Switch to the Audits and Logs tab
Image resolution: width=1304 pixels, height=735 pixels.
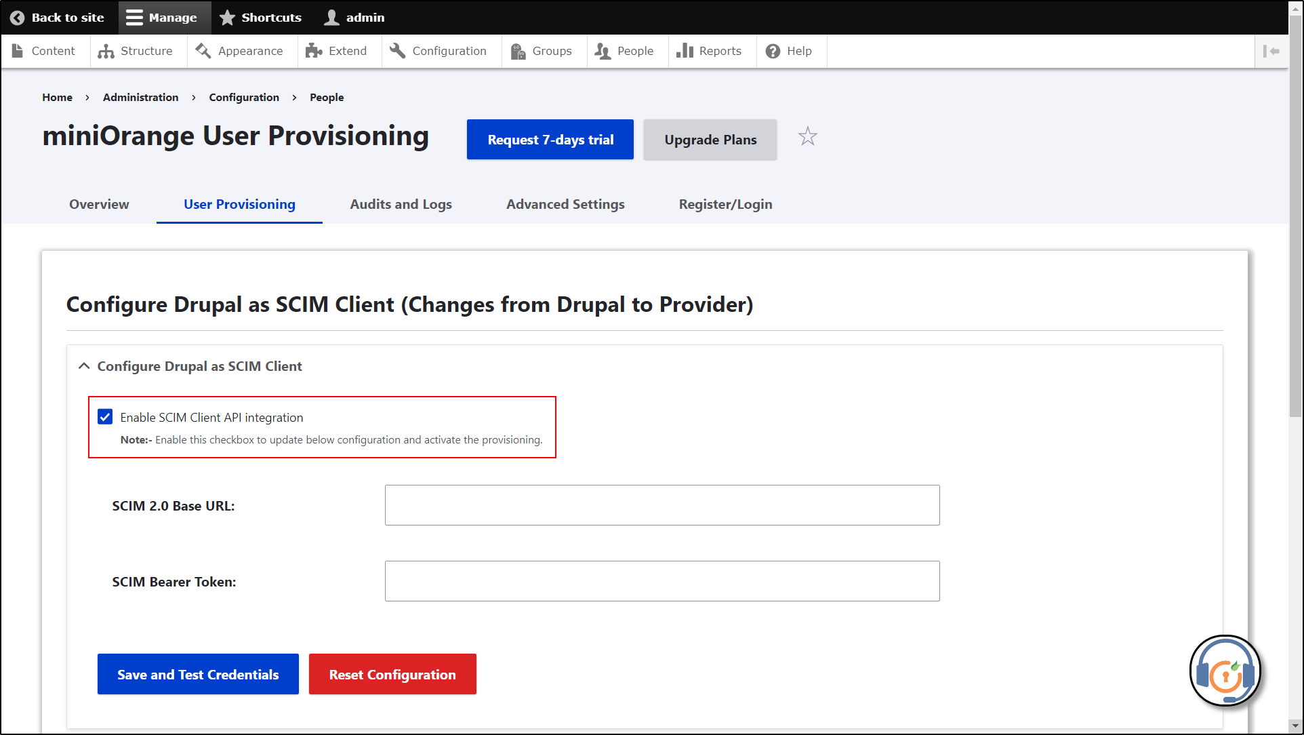click(401, 204)
